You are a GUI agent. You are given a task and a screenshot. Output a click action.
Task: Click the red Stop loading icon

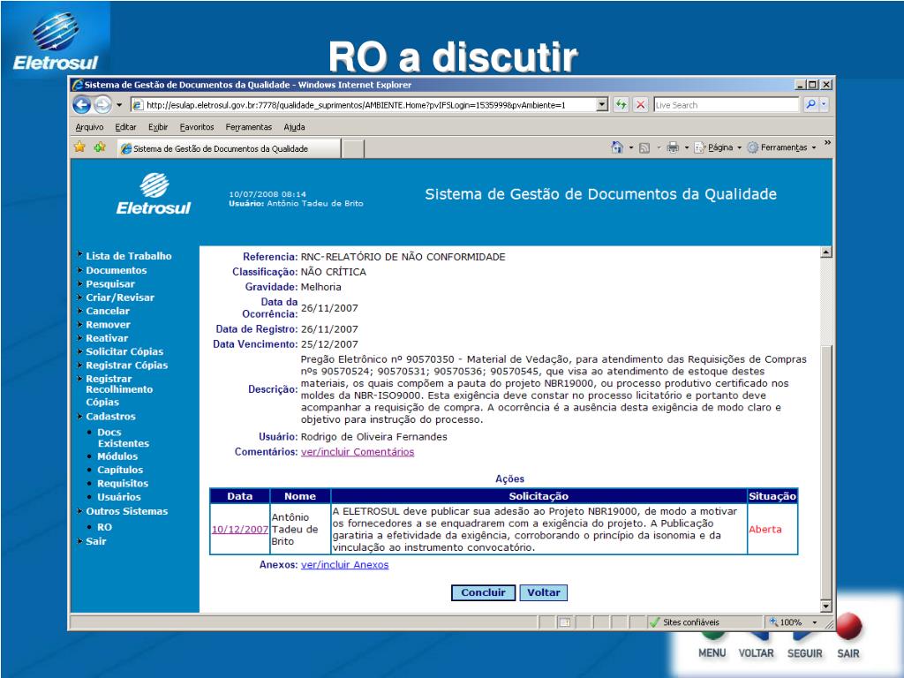(x=641, y=105)
